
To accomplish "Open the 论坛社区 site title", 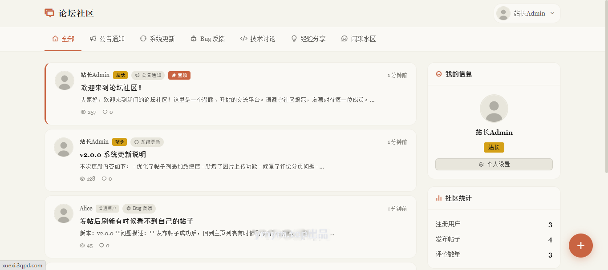I will [76, 13].
